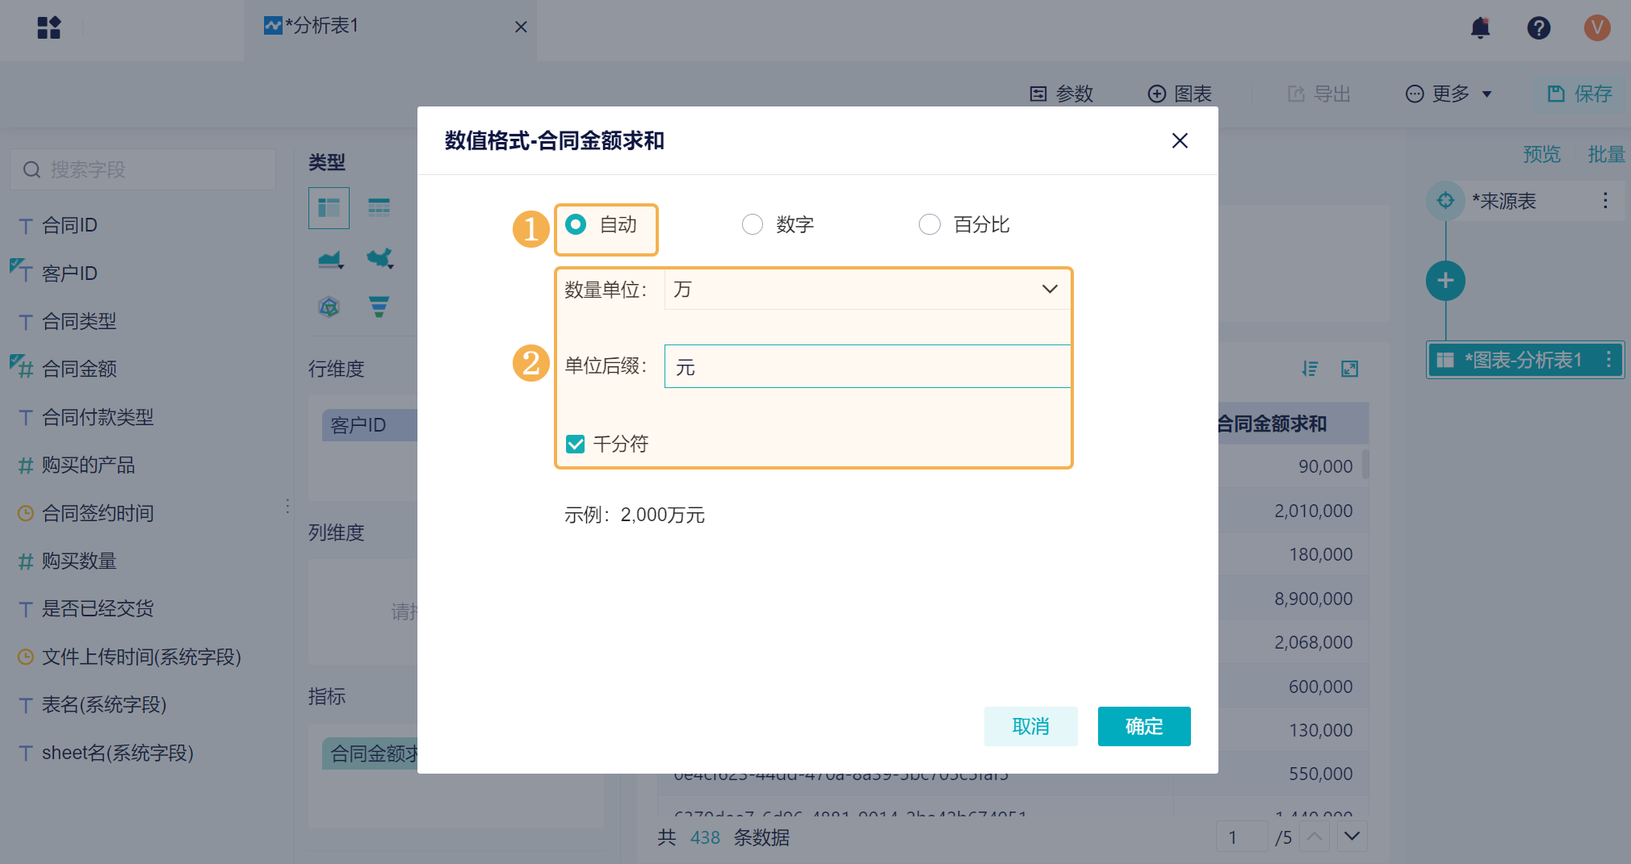Close the 数值格式 dialog
The image size is (1631, 864).
click(1180, 140)
